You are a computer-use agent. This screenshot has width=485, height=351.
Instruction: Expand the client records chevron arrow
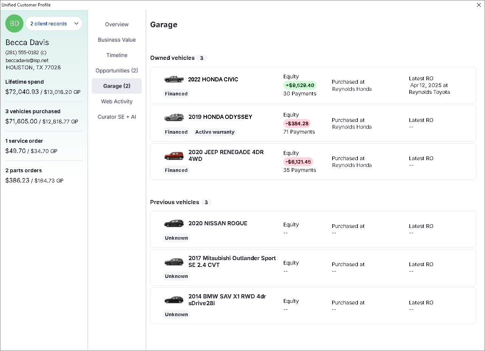(76, 23)
